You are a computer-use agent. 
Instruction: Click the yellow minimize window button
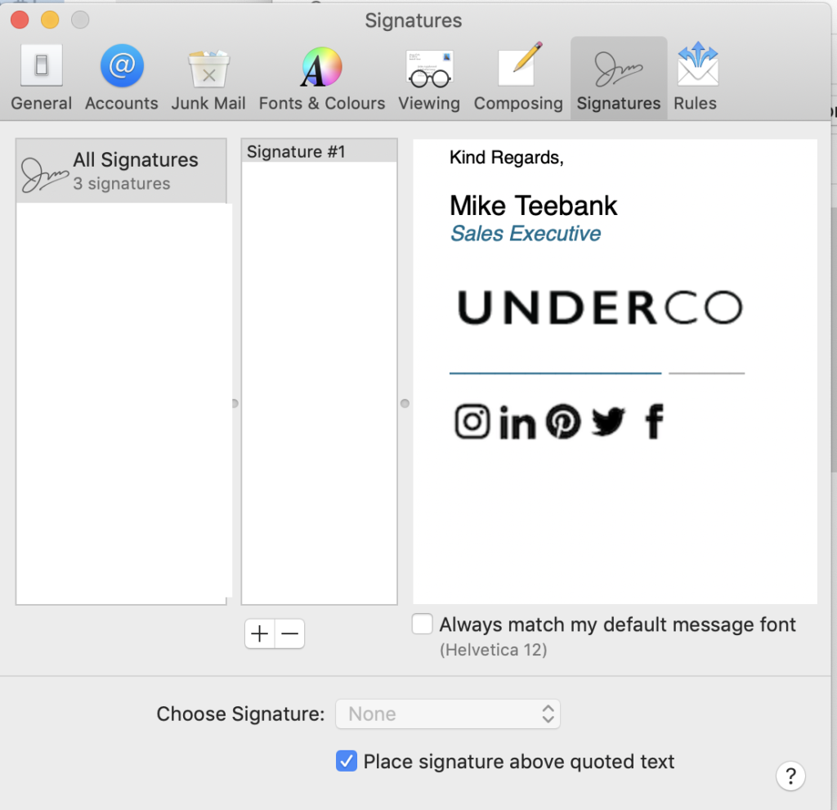(50, 20)
